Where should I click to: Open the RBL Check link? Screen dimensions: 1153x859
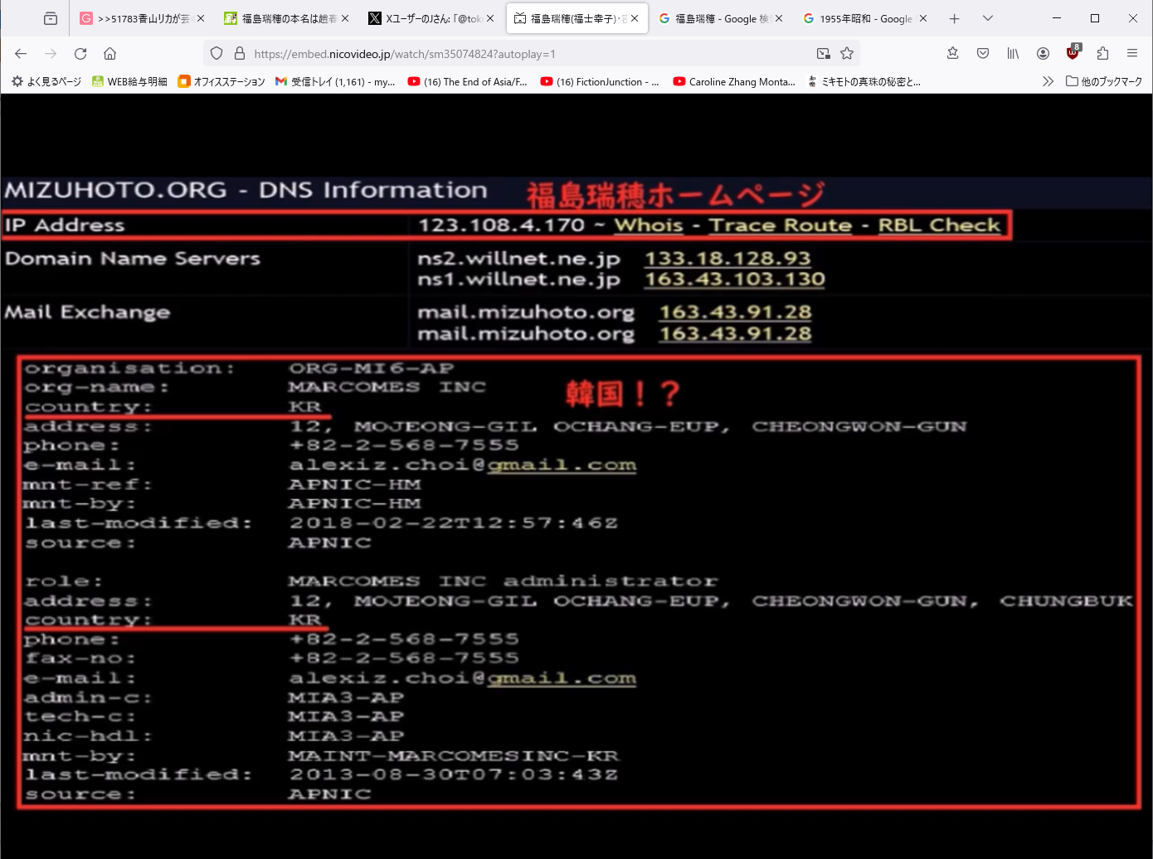(x=939, y=226)
